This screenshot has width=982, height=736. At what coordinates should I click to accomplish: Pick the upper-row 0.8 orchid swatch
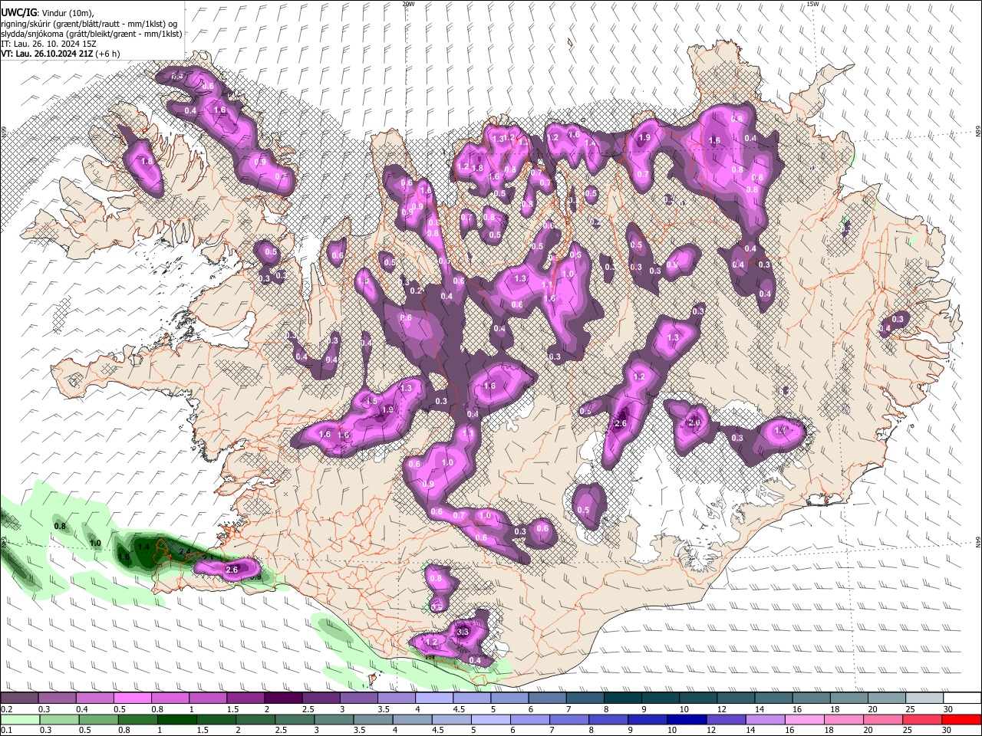coord(170,698)
